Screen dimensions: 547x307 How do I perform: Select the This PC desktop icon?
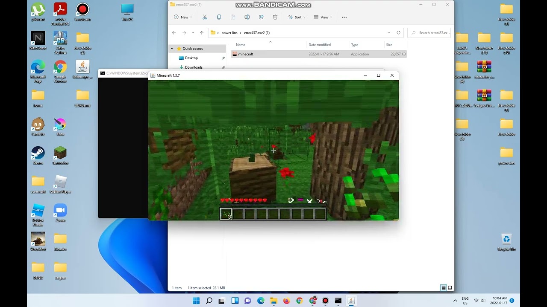127,12
